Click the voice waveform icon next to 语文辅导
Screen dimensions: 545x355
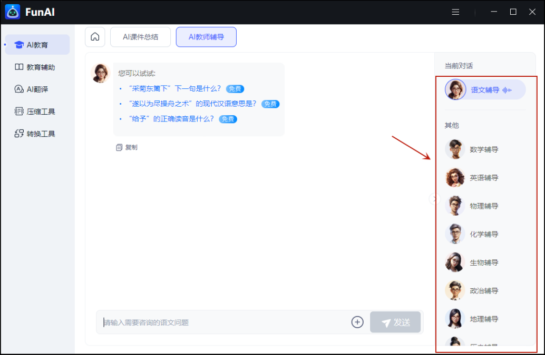[x=507, y=90]
